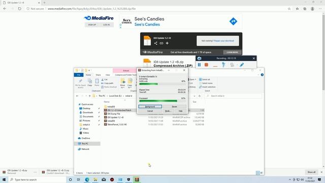Click the Repair your download link
This screenshot has height=183, width=325.
224,41
